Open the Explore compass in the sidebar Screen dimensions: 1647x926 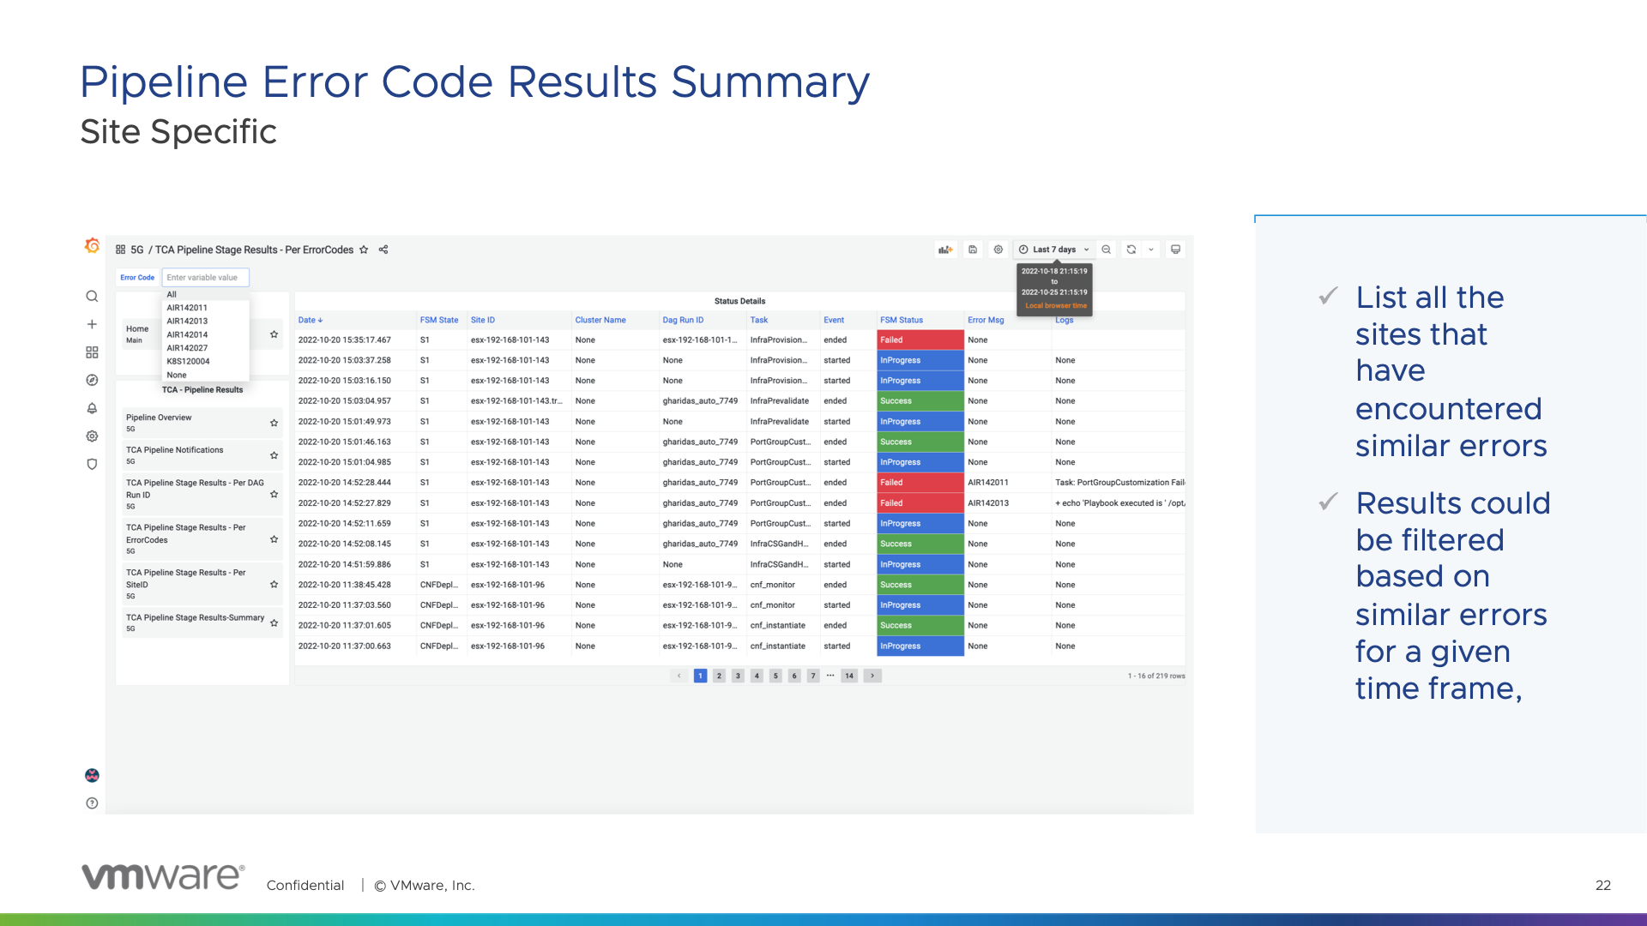click(x=92, y=380)
